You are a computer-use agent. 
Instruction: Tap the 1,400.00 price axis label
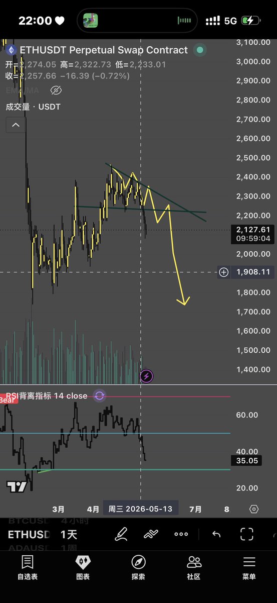pyautogui.click(x=253, y=369)
